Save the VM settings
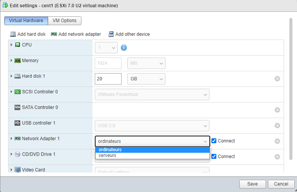This screenshot has height=192, width=297. [253, 184]
